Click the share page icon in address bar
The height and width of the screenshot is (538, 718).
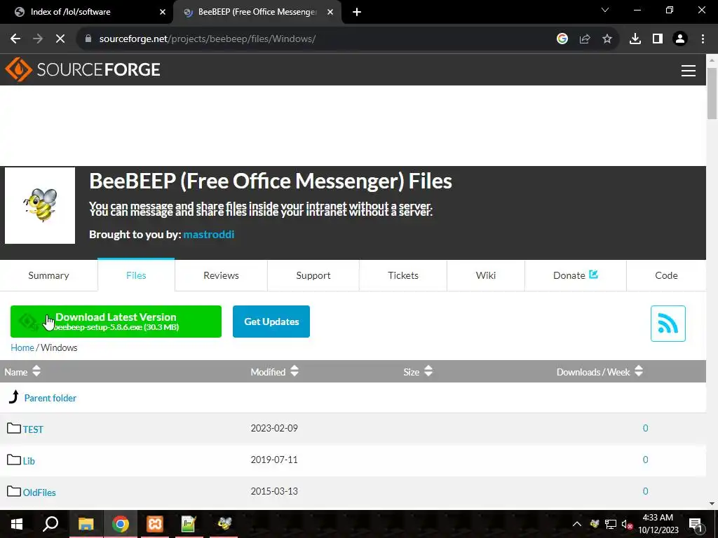(585, 39)
